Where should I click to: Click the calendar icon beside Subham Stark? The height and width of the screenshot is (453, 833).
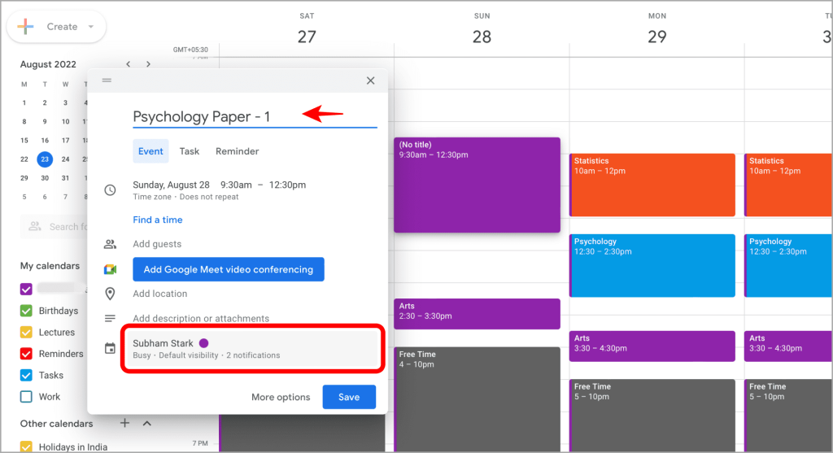pos(110,349)
